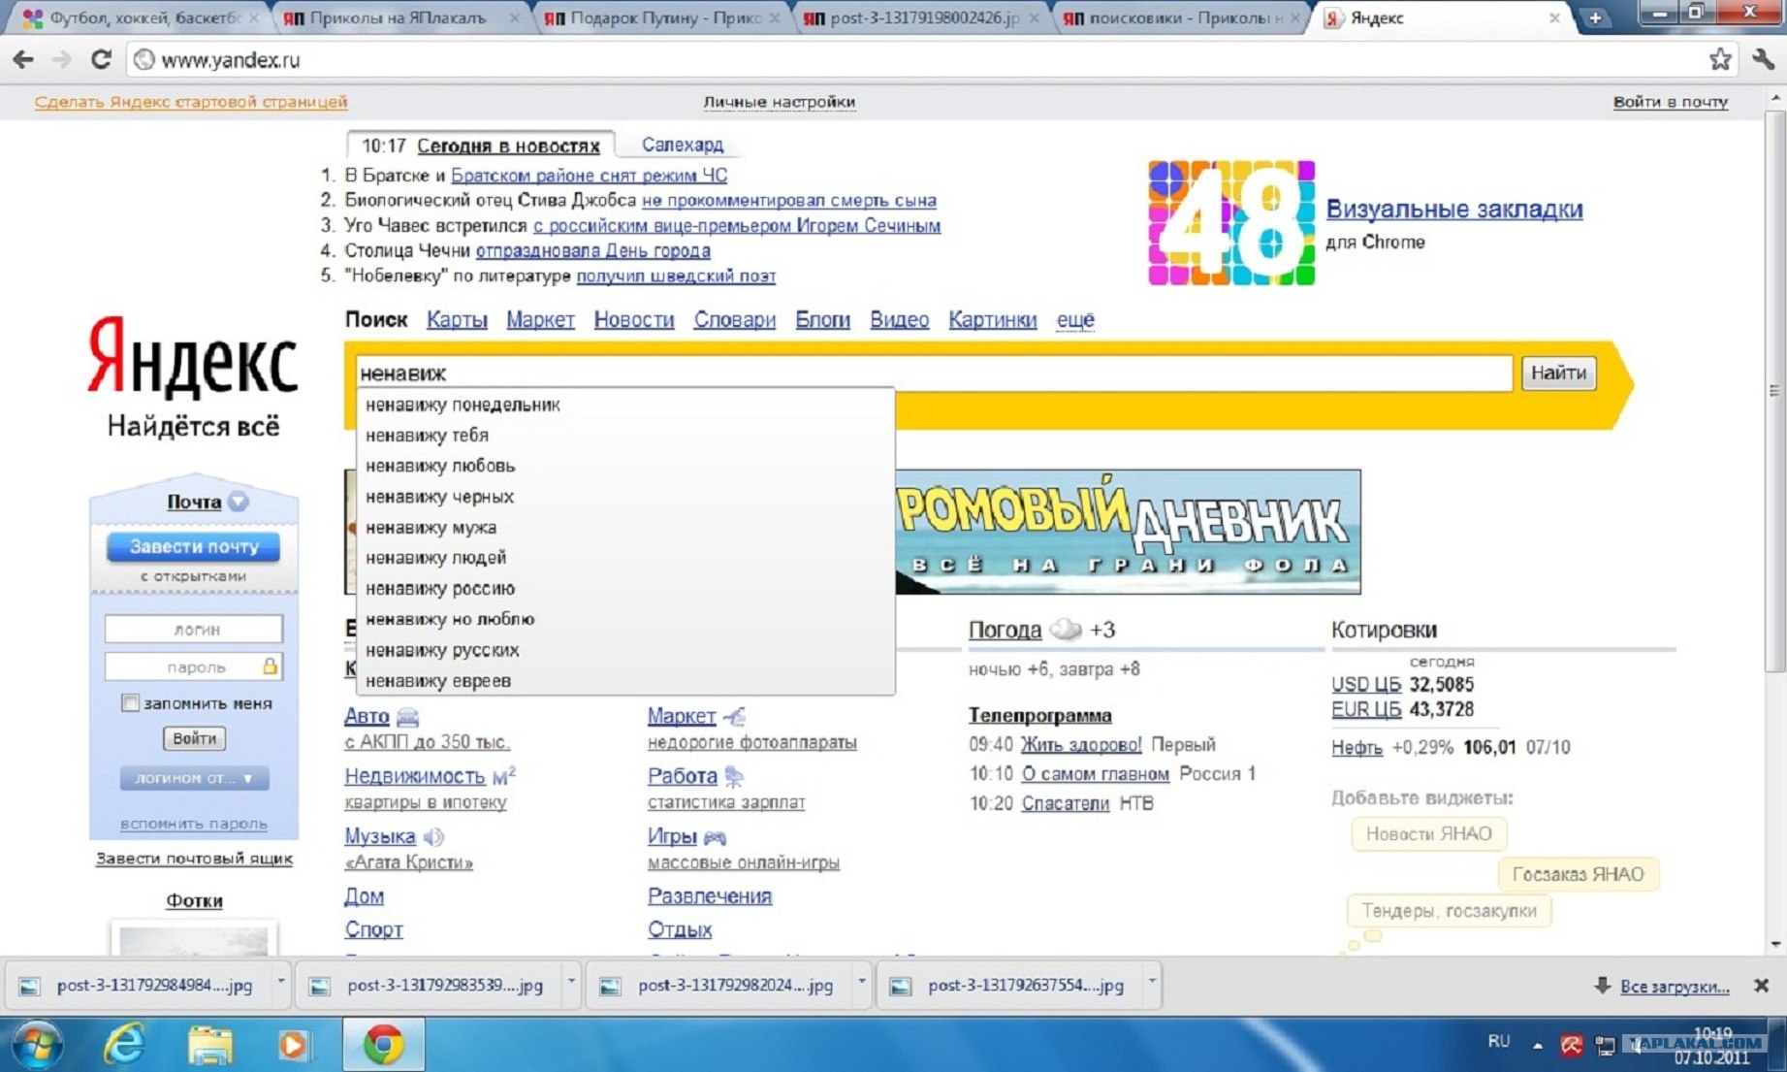The height and width of the screenshot is (1072, 1787).
Task: Open the dropdown arrow for post-3-131792983539 download
Action: tap(571, 982)
